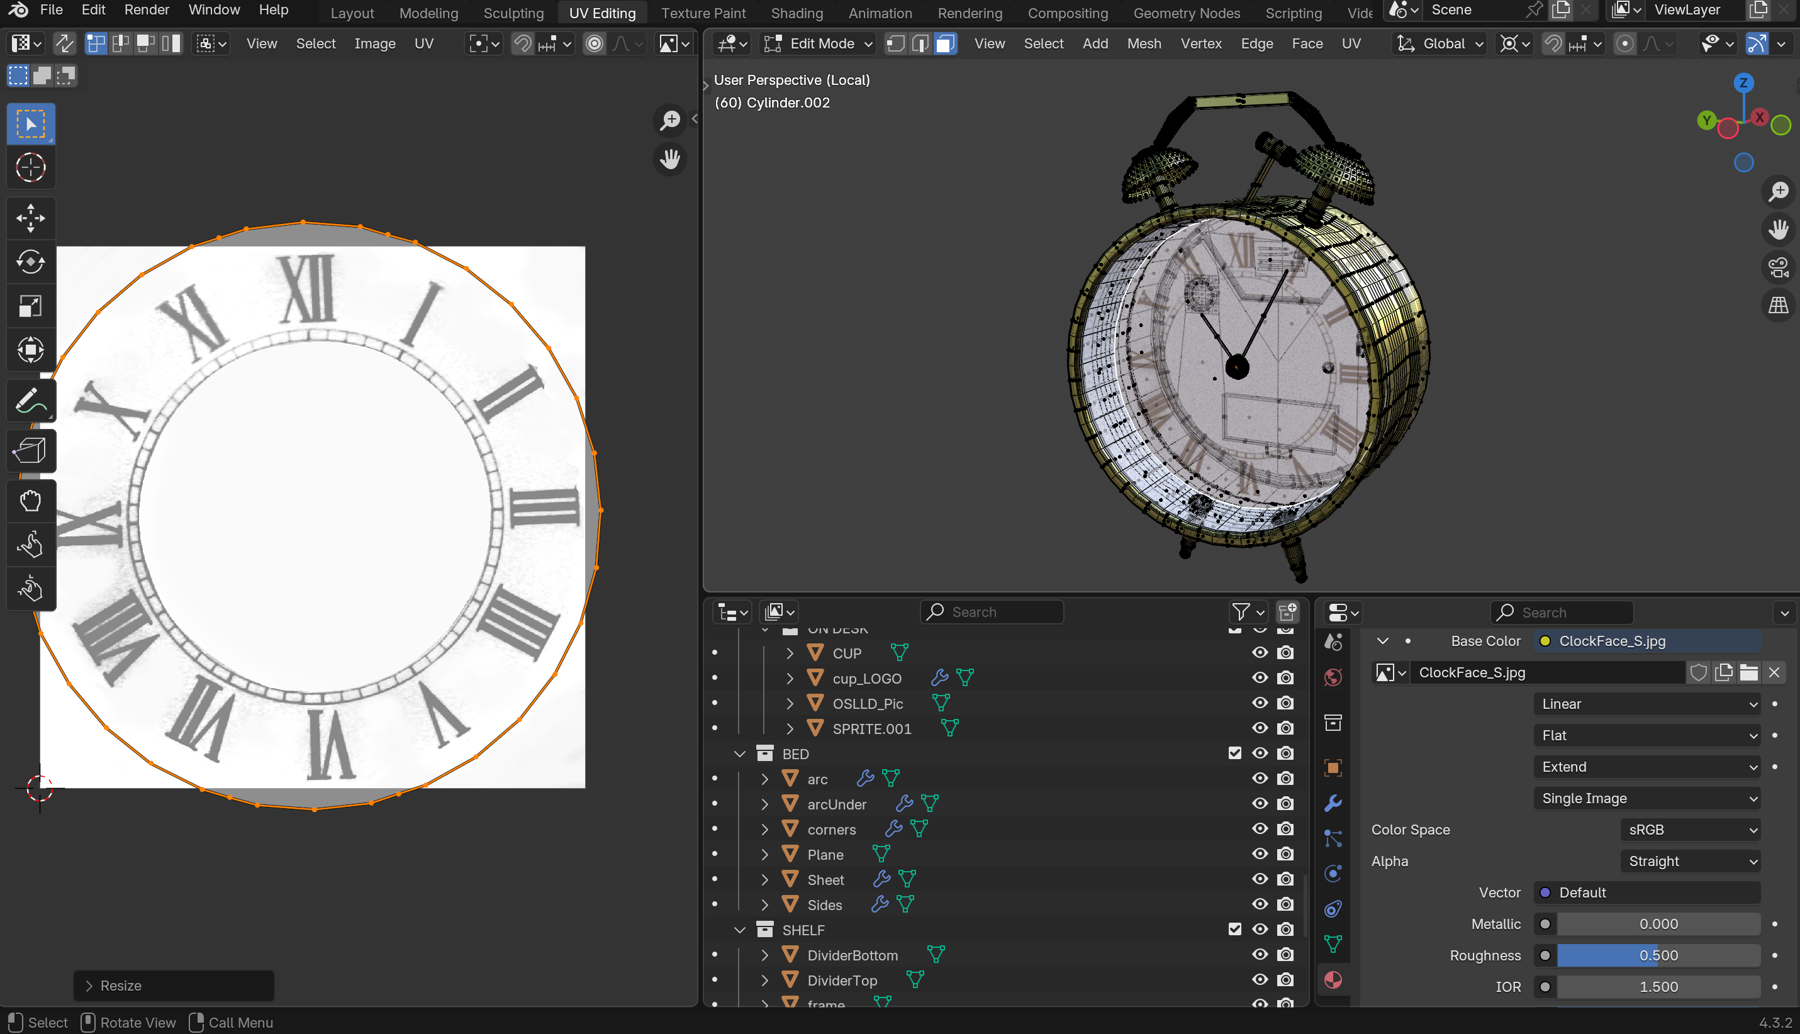The image size is (1800, 1034).
Task: Switch perspective/orthographic grid view icon
Action: 1778,306
